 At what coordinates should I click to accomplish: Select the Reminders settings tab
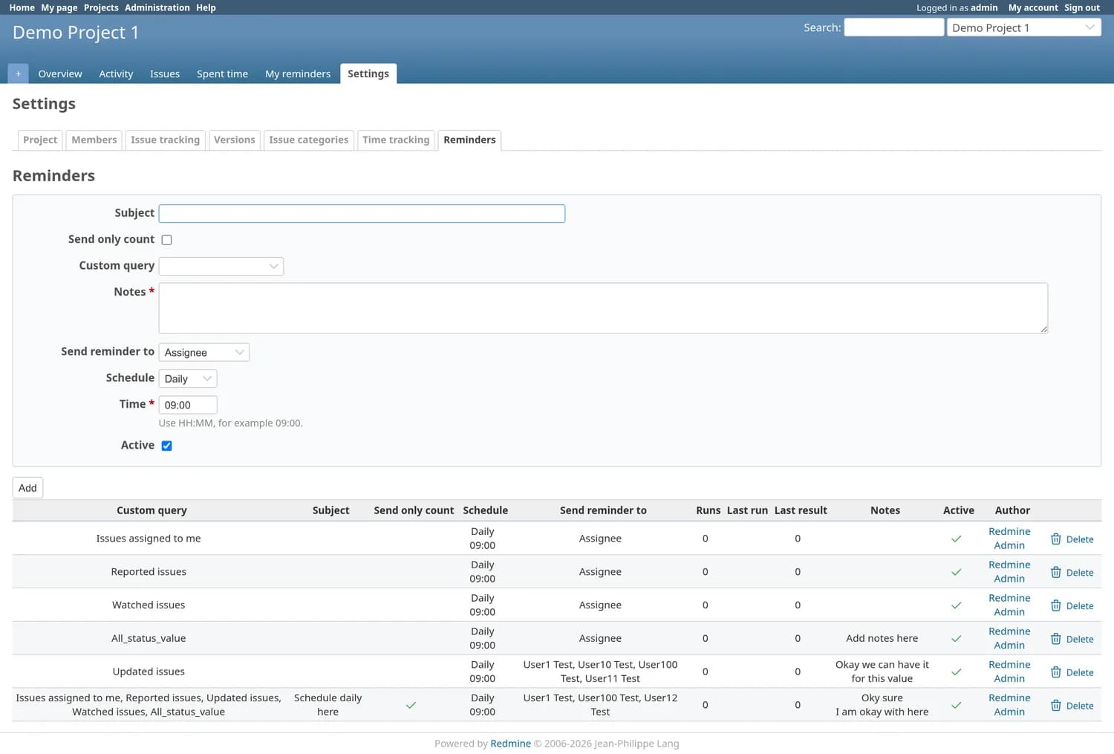point(469,140)
